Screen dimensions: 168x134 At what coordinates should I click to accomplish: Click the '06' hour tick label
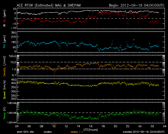click(x=29, y=126)
